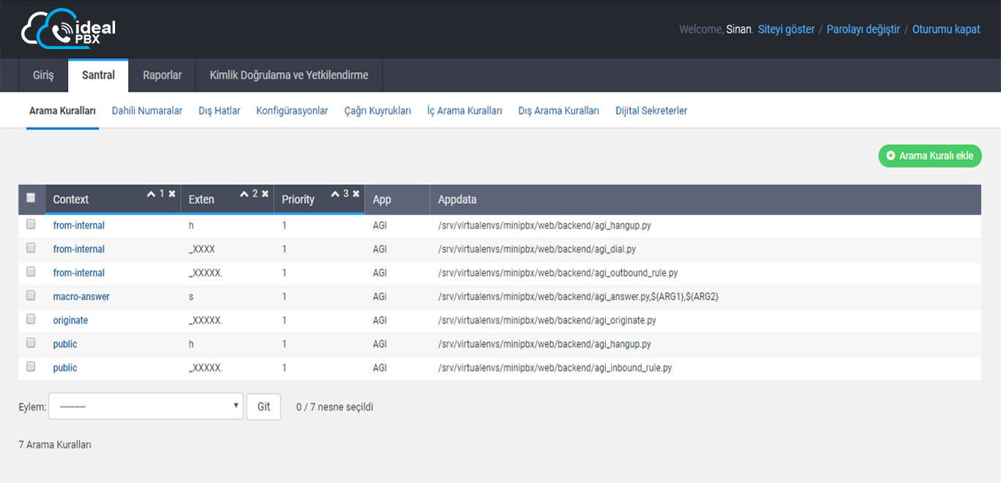Image resolution: width=1001 pixels, height=483 pixels.
Task: Open the Eylem action dropdown
Action: click(146, 406)
